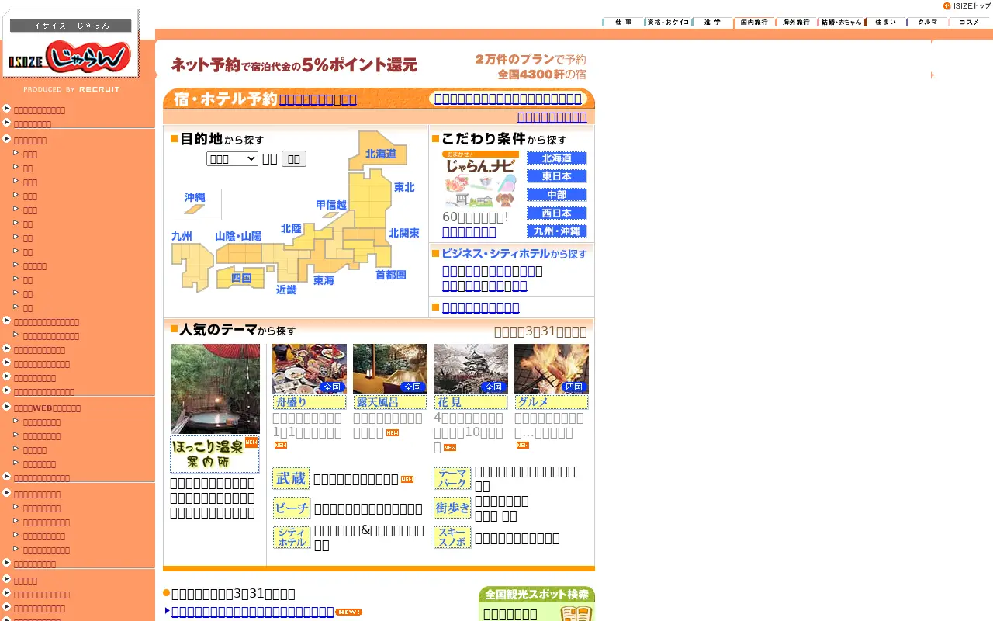This screenshot has width=993, height=621.
Task: Open the じゃらんナビ banner image
Action: 480,179
